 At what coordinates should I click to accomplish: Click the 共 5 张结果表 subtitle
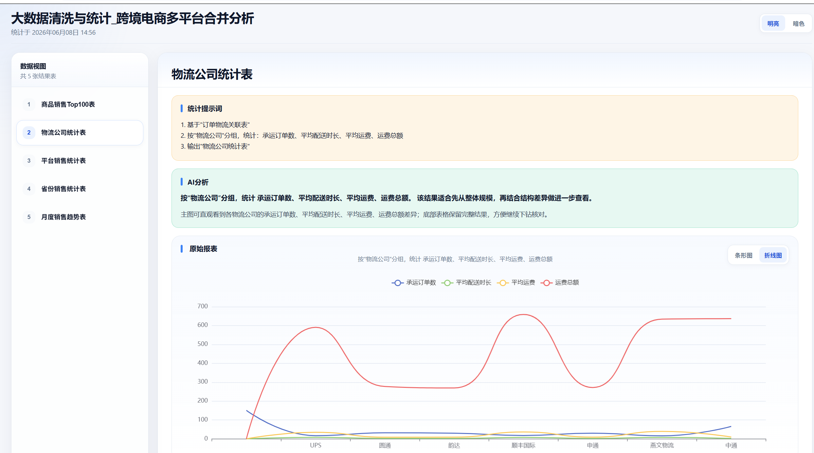click(38, 76)
